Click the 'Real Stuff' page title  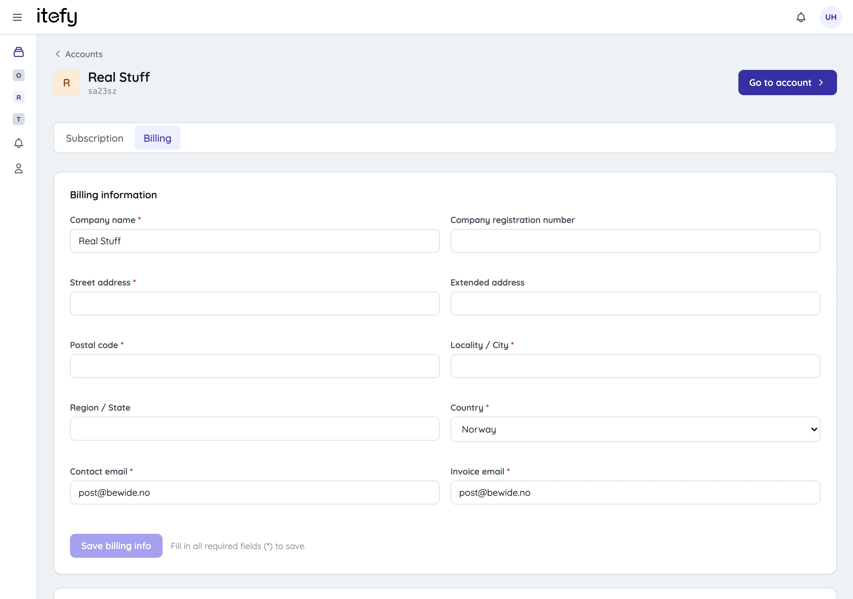(x=119, y=77)
